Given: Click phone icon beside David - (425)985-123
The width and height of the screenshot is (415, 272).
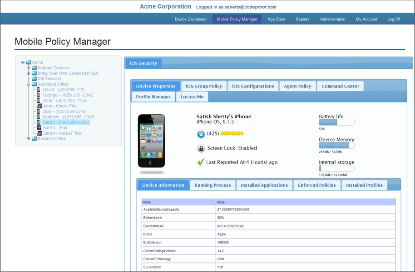Looking at the screenshot, I should tap(39, 90).
